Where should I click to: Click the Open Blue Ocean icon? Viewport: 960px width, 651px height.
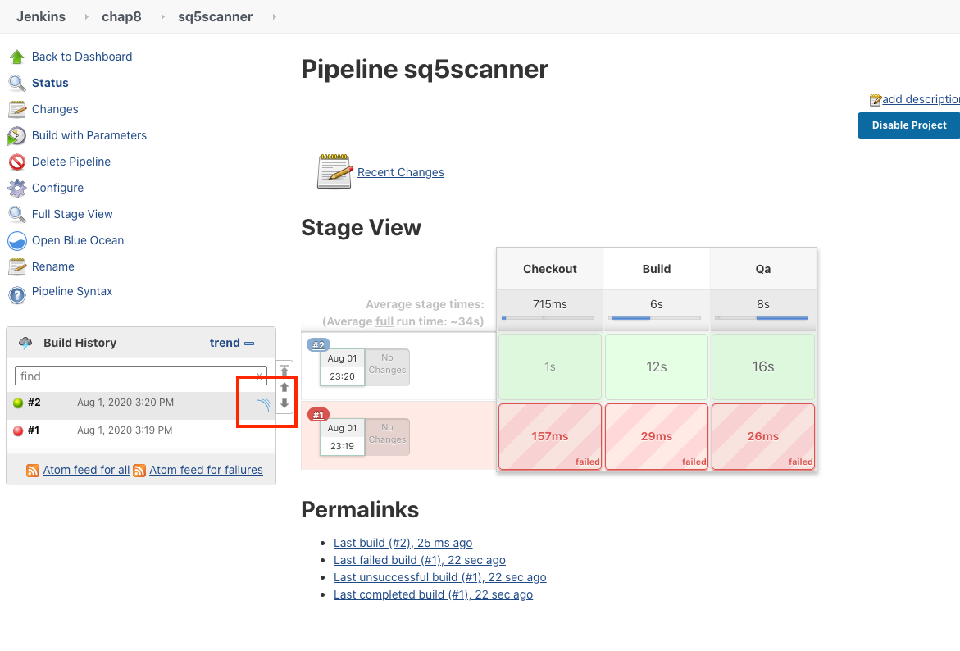point(16,241)
